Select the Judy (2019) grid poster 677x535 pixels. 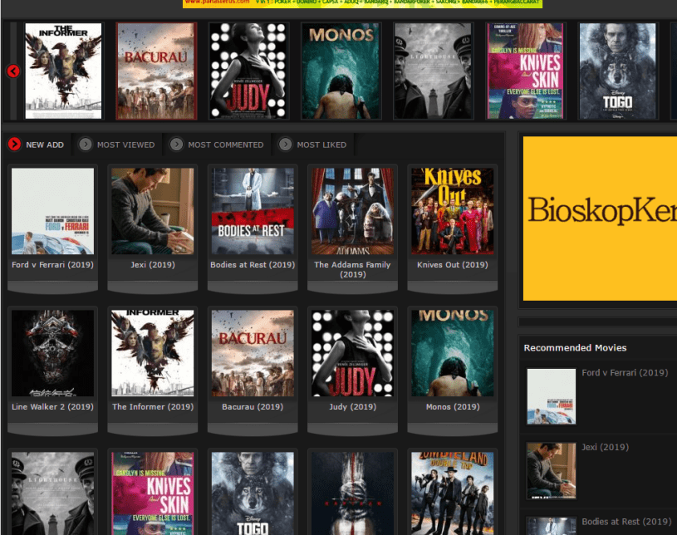click(x=352, y=353)
